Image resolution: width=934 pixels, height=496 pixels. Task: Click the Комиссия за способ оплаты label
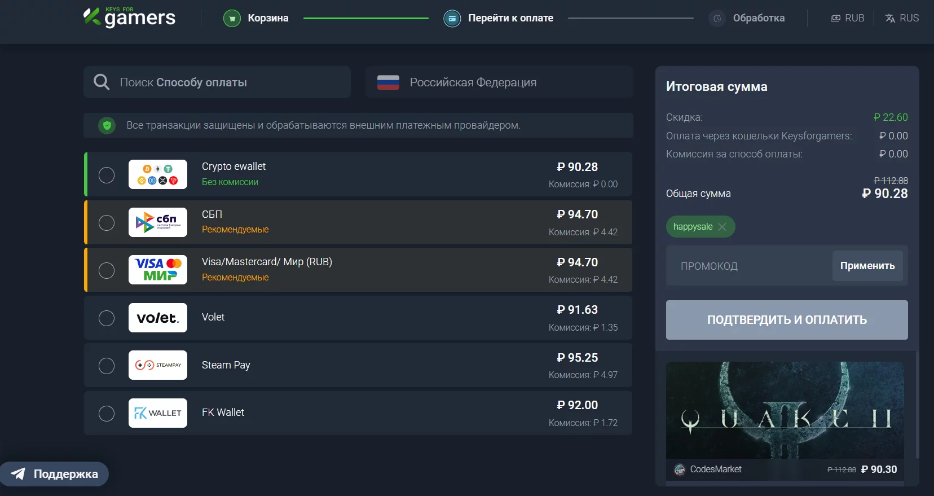click(734, 154)
